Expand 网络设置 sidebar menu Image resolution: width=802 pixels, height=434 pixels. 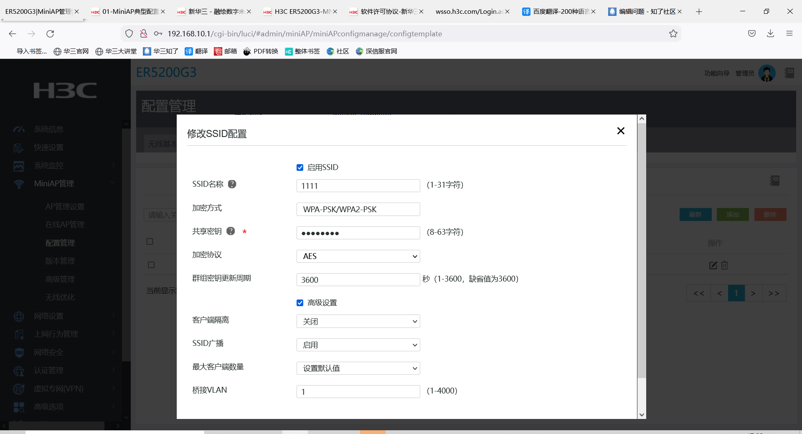[x=48, y=316]
